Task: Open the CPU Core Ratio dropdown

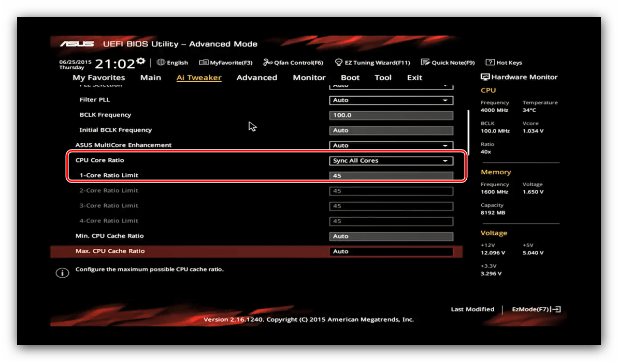Action: click(x=391, y=160)
